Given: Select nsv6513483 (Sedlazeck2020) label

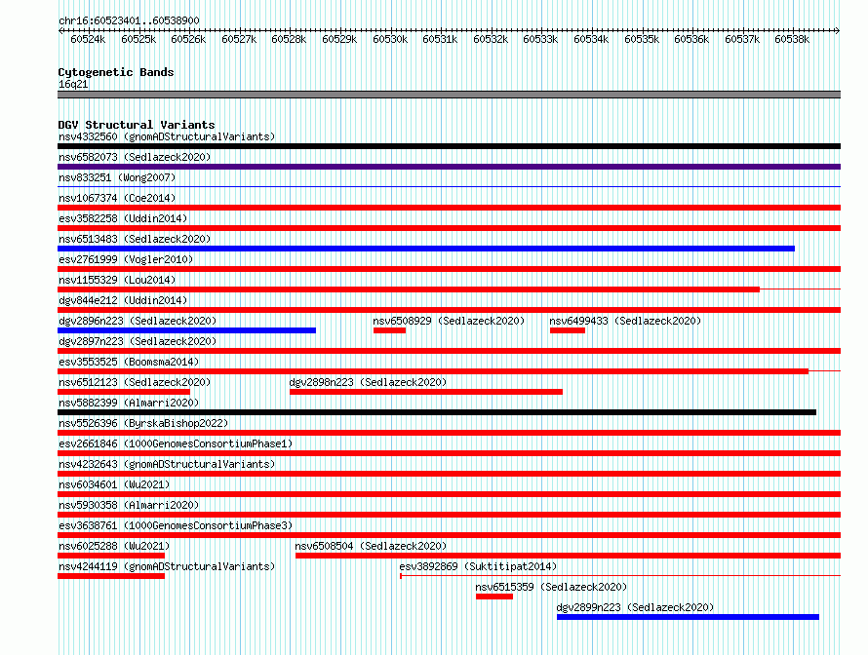Looking at the screenshot, I should (135, 239).
